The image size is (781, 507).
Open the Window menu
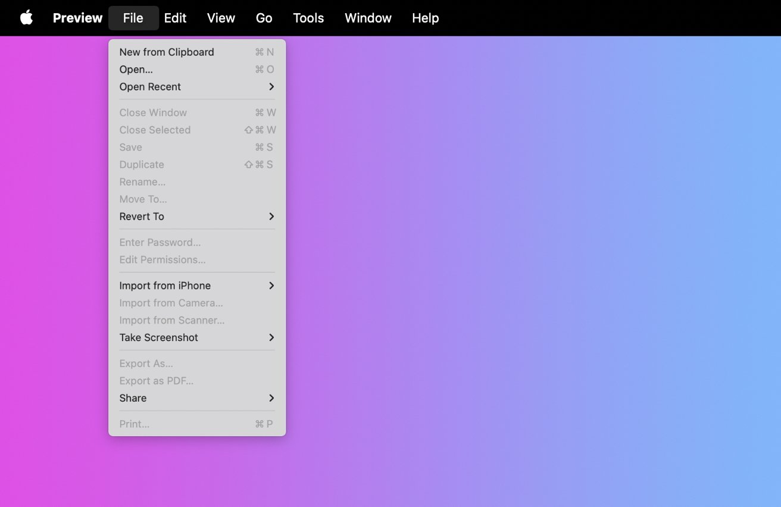[368, 18]
